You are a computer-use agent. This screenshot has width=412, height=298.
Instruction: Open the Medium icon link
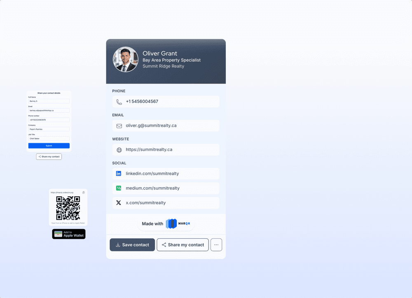pyautogui.click(x=119, y=188)
